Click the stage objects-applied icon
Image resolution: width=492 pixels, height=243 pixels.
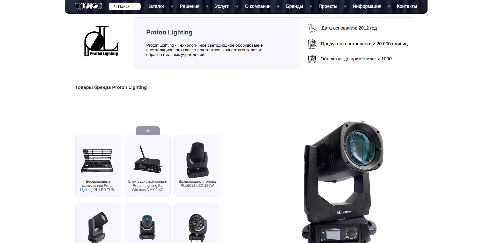click(x=312, y=59)
